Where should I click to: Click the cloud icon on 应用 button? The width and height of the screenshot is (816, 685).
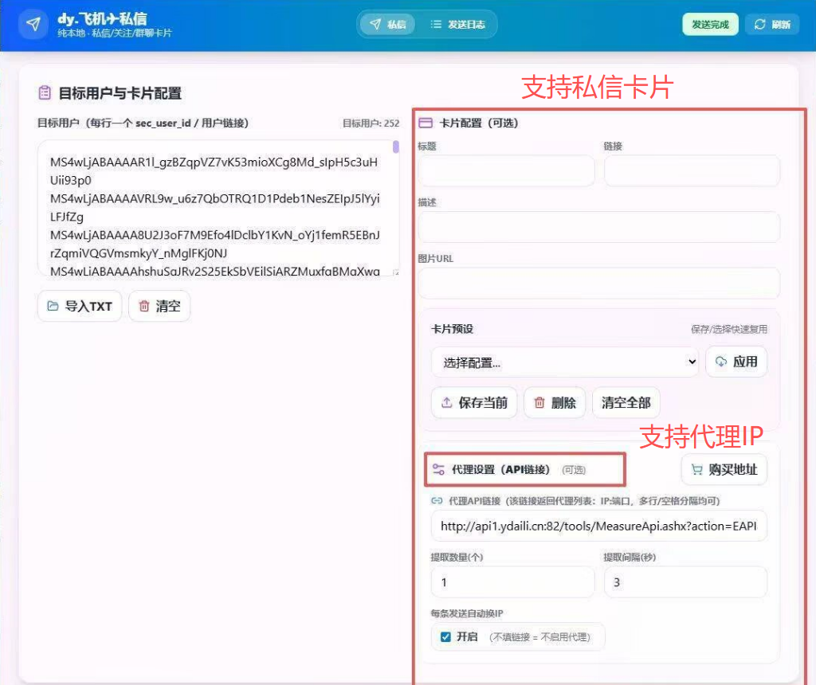tap(721, 362)
